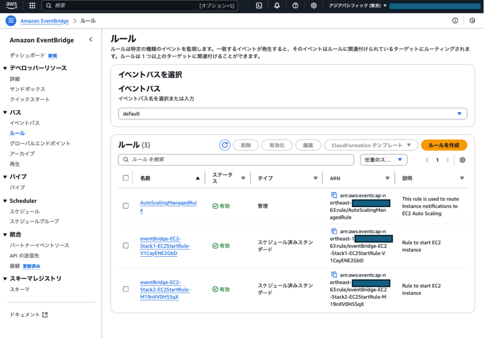Open the notifications bell
This screenshot has width=484, height=338.
[277, 6]
